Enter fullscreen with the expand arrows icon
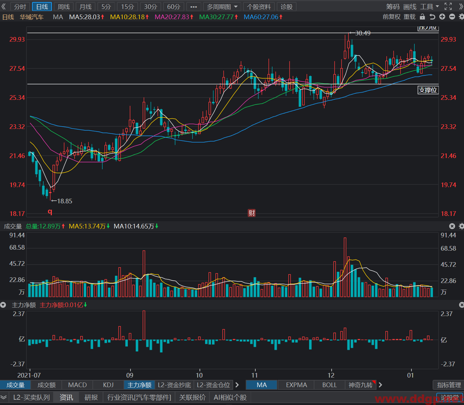 [x=448, y=7]
